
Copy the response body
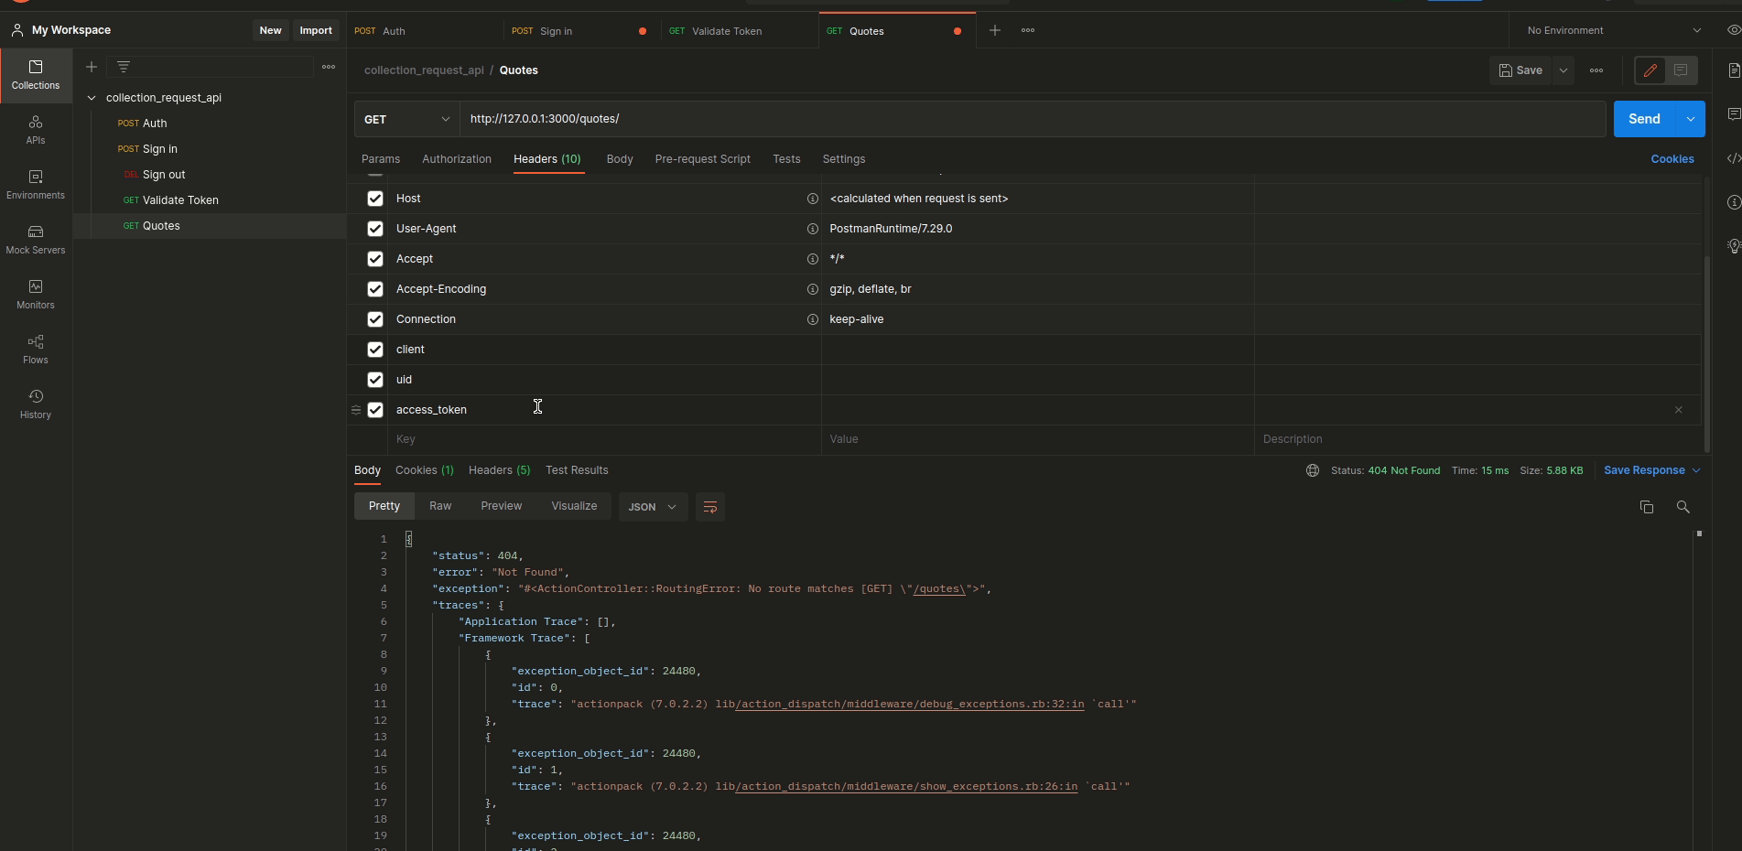tap(1647, 507)
